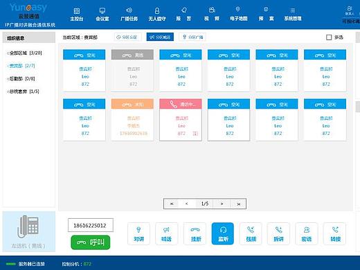
Task: Click the 控制分机 872 status text
Action: pos(76,264)
